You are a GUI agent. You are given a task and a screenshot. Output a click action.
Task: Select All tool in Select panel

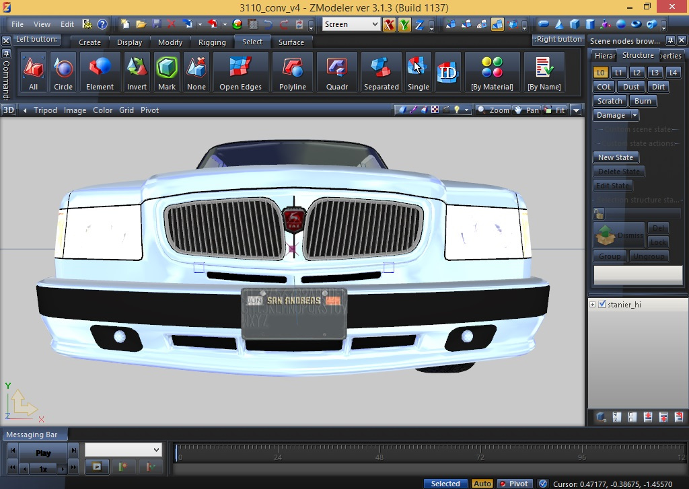(x=33, y=72)
